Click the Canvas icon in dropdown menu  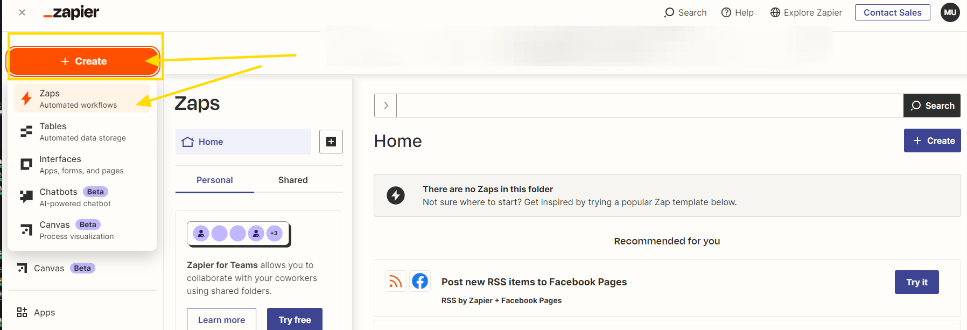[x=26, y=230]
